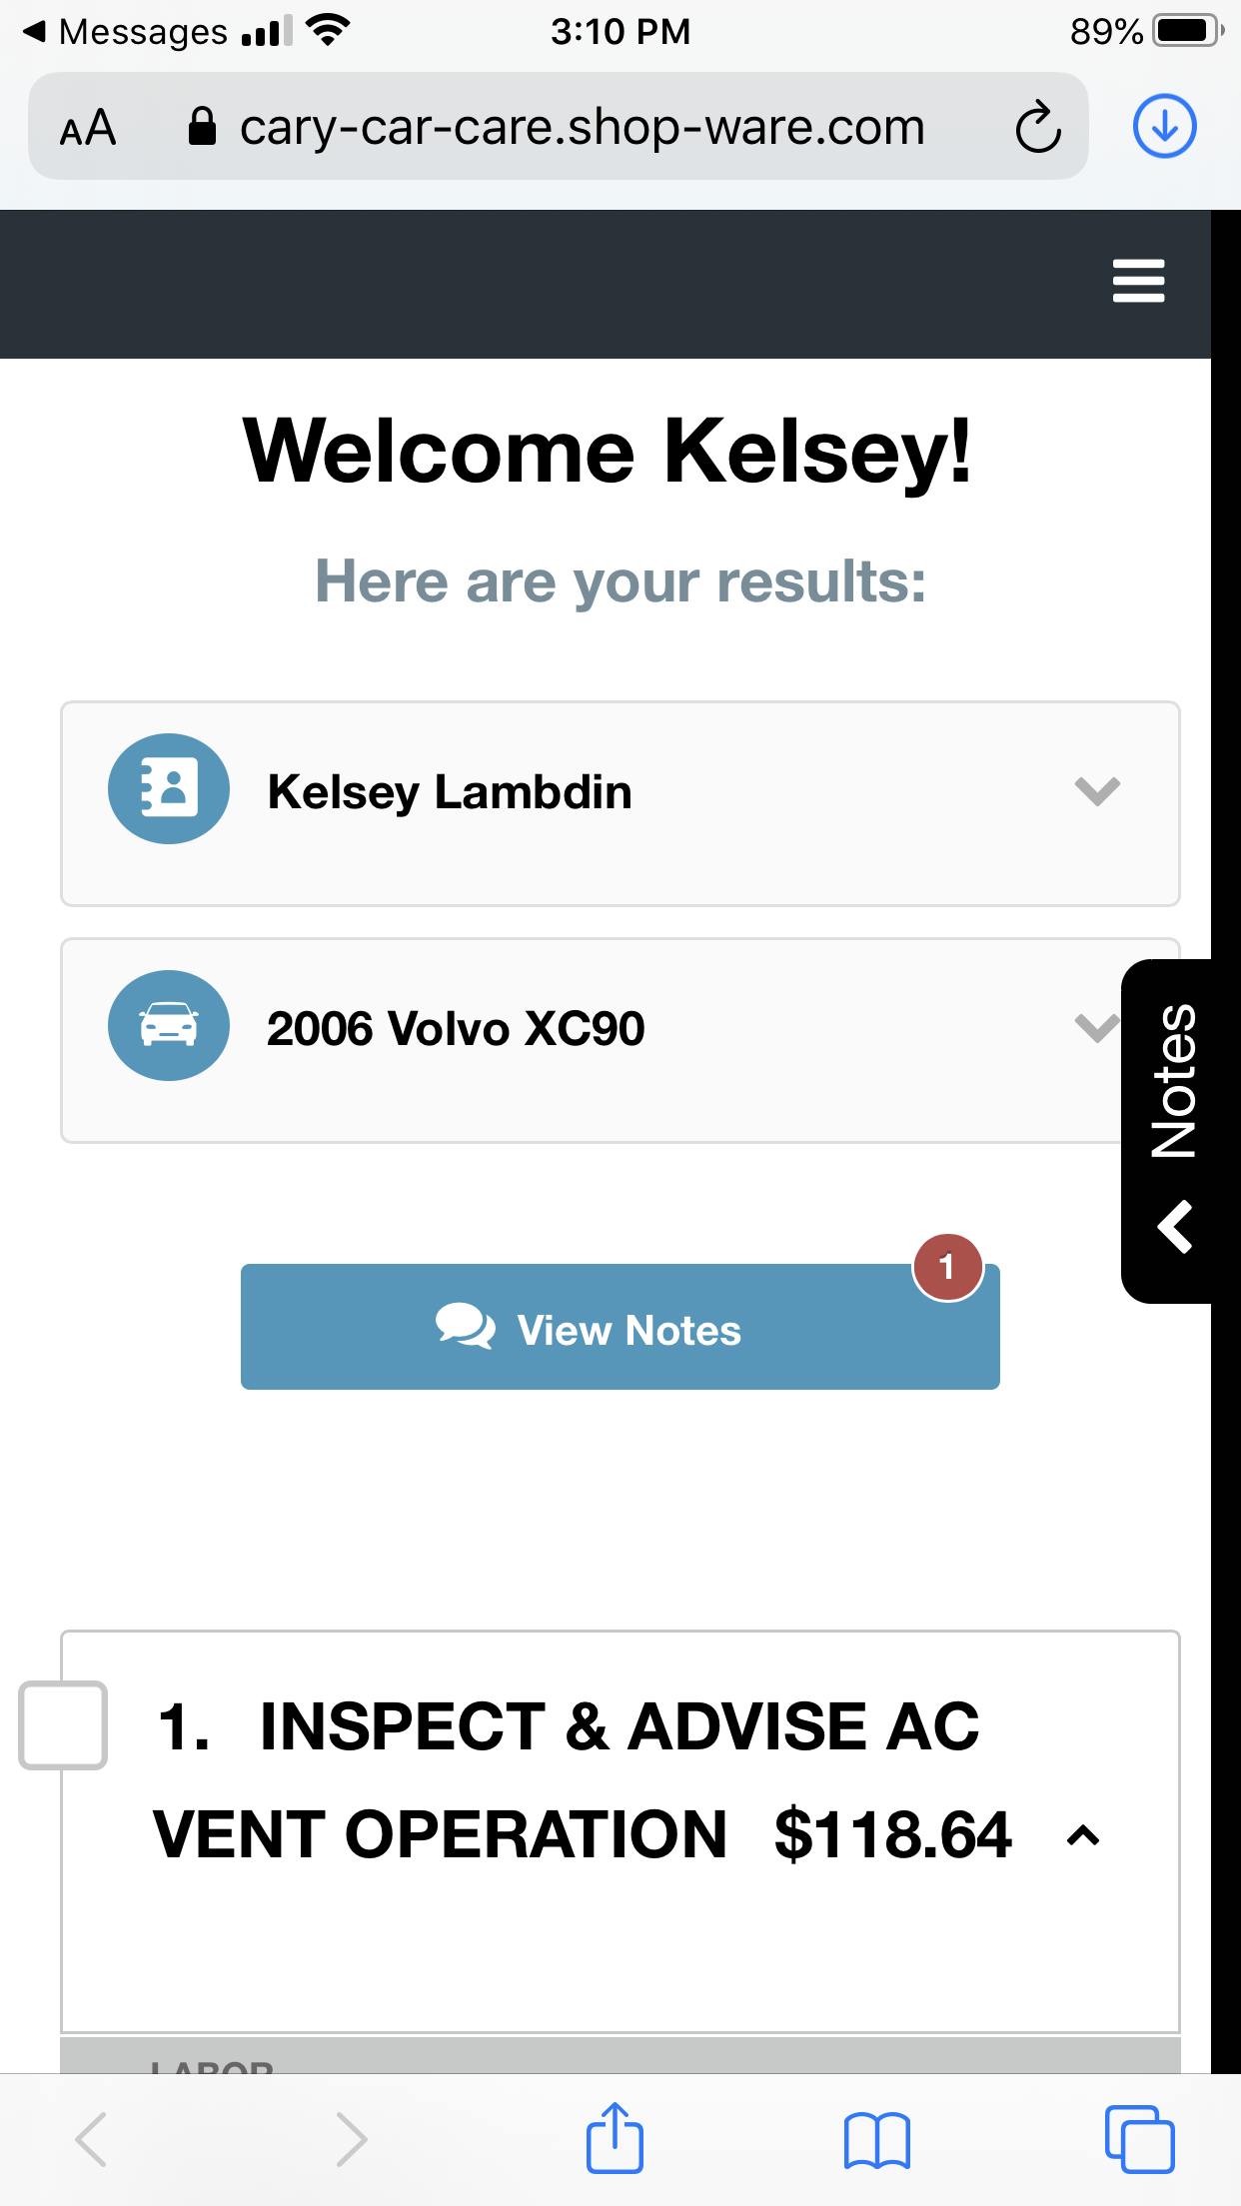This screenshot has height=2206, width=1241.
Task: Click the blue car vehicle icon
Action: [x=169, y=1025]
